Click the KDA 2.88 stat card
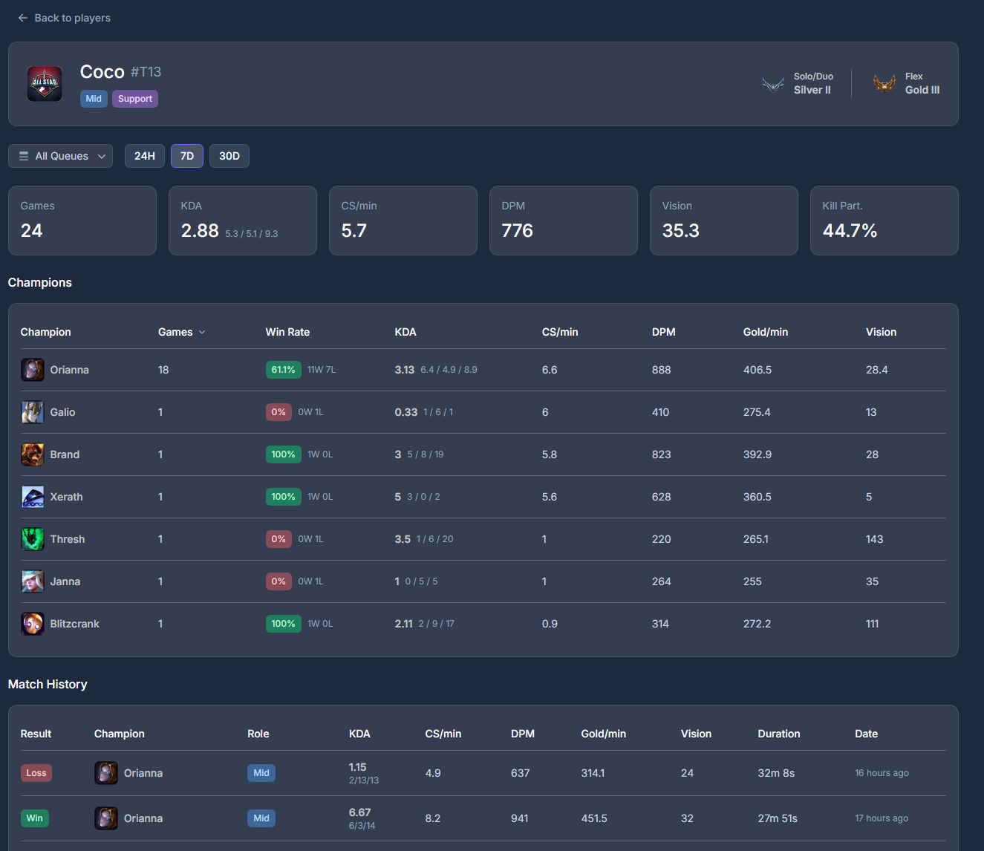The image size is (984, 851). coord(243,221)
